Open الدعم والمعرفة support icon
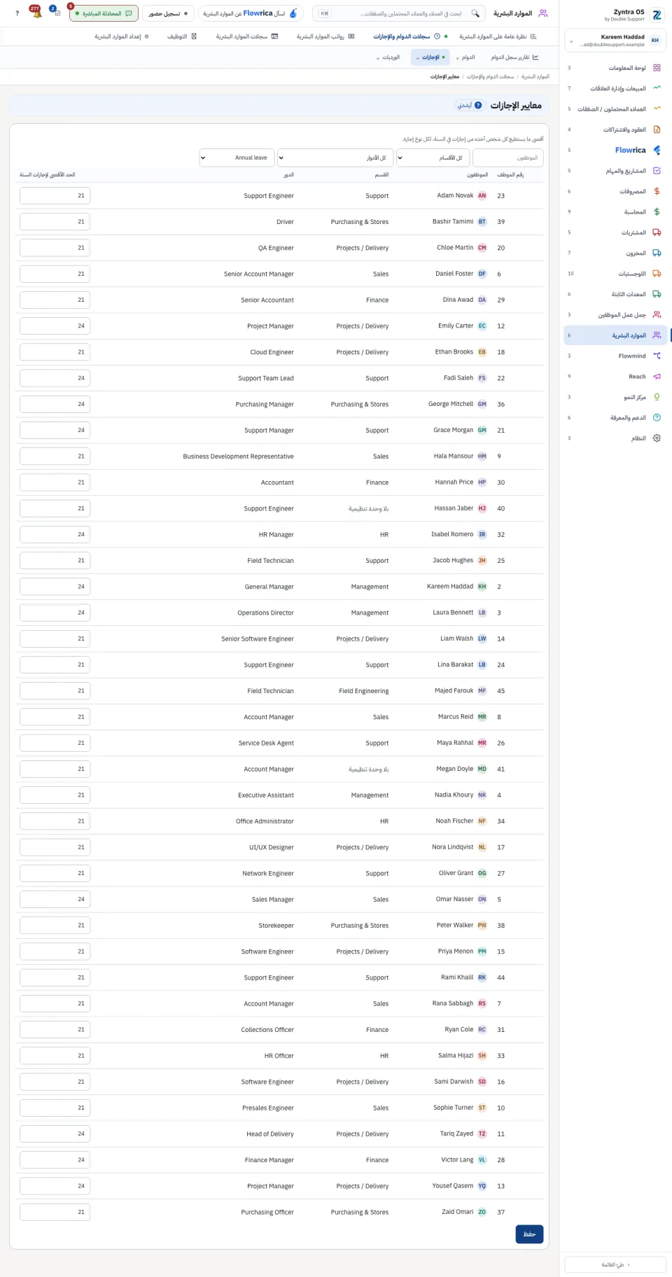Screen dimensions: 672x1277 click(657, 417)
